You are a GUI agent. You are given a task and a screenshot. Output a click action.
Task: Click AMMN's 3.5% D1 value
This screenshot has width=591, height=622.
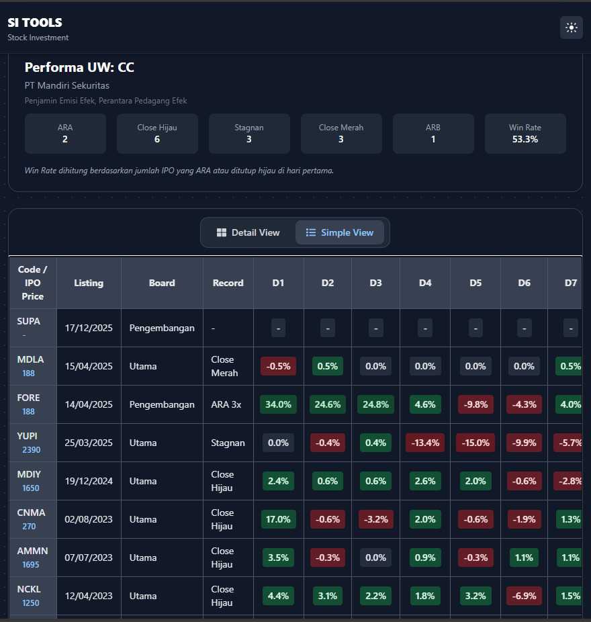pos(278,558)
